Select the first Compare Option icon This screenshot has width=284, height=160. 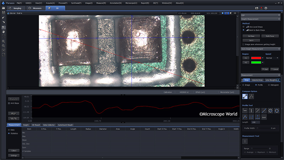pos(245,96)
